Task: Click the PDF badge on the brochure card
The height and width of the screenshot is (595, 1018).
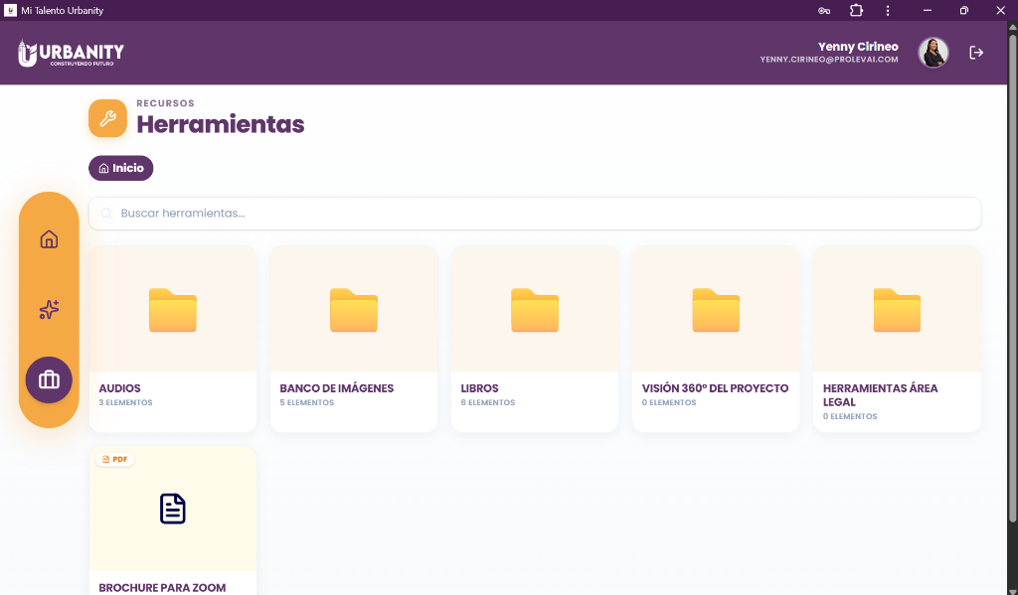Action: (x=115, y=459)
